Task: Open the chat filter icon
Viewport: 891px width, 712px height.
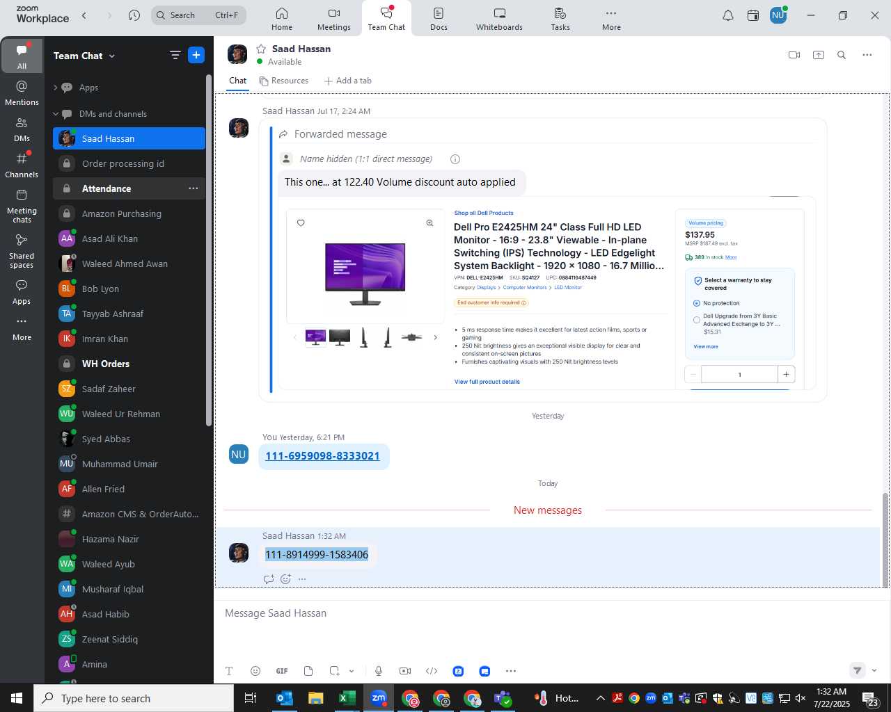Action: pos(175,56)
